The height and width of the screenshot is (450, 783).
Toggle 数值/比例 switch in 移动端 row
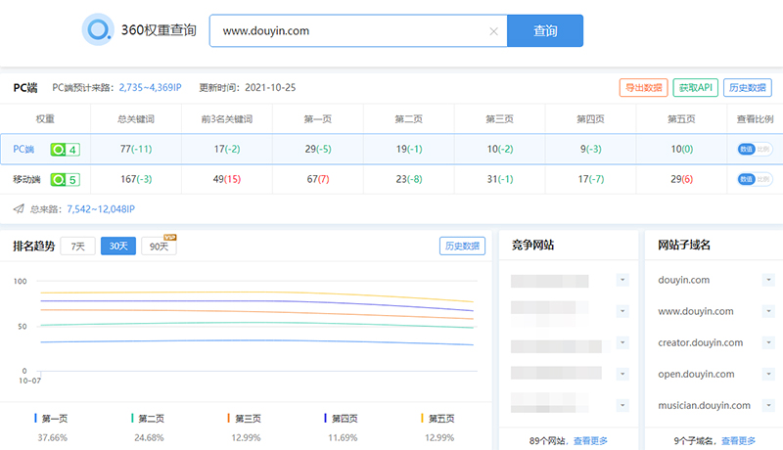coord(754,179)
